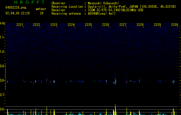Click the Receiving antenna label
The image size is (181, 115).
point(66,14)
